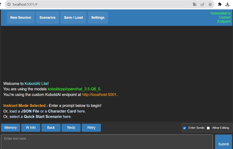Click the Instruct Mode Selected text
233x149 pixels.
pyautogui.click(x=24, y=106)
